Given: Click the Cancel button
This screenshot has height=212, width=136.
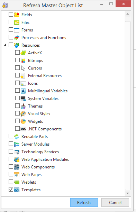Looking at the screenshot, I should (x=115, y=202).
